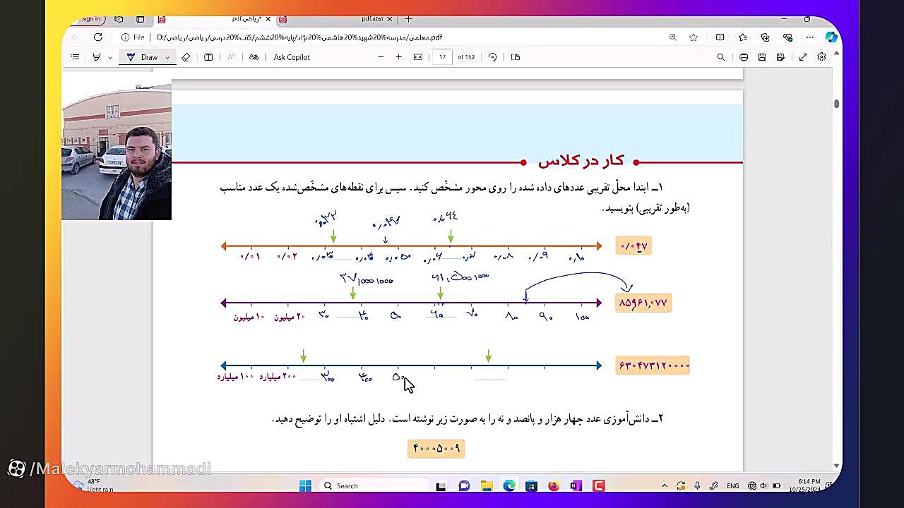
Task: Click the address bar file path
Action: point(299,37)
